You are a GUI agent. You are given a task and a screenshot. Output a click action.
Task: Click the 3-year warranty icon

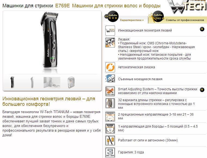click(x=110, y=153)
